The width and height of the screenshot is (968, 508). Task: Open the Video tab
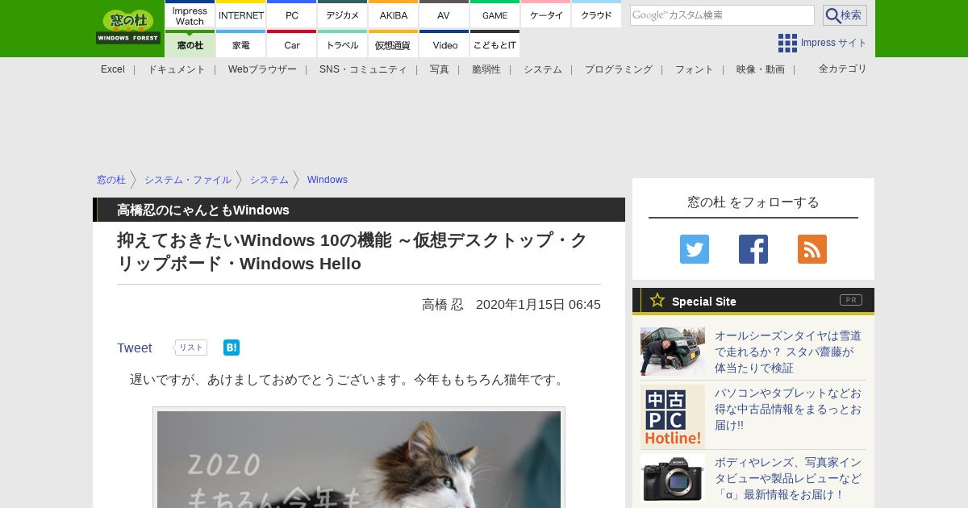pos(444,44)
